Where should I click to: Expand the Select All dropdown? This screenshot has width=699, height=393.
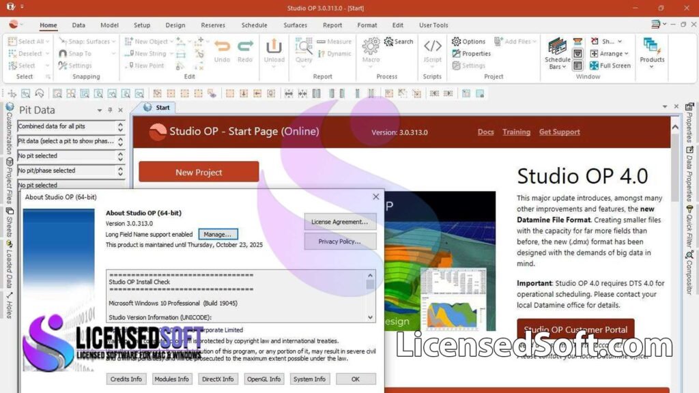pos(48,42)
